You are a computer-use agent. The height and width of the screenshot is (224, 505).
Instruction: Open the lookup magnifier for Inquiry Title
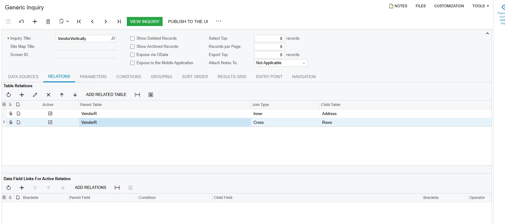coord(113,38)
